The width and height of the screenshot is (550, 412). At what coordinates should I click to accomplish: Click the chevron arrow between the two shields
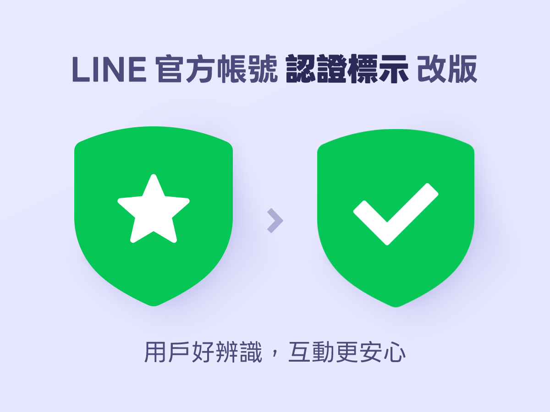pyautogui.click(x=275, y=221)
